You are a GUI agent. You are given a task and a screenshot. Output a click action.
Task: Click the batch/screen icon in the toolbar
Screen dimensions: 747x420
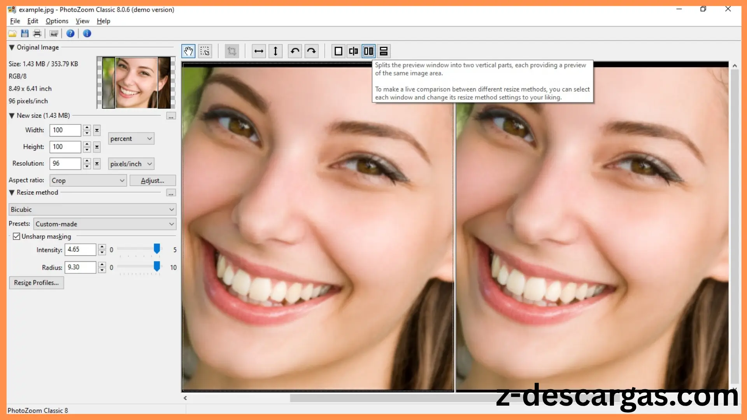click(x=54, y=33)
